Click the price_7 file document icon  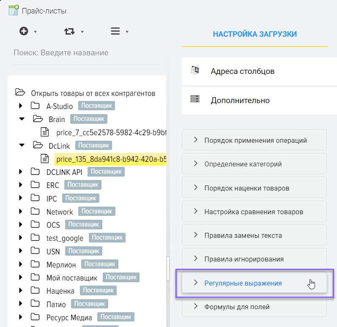tap(45, 132)
